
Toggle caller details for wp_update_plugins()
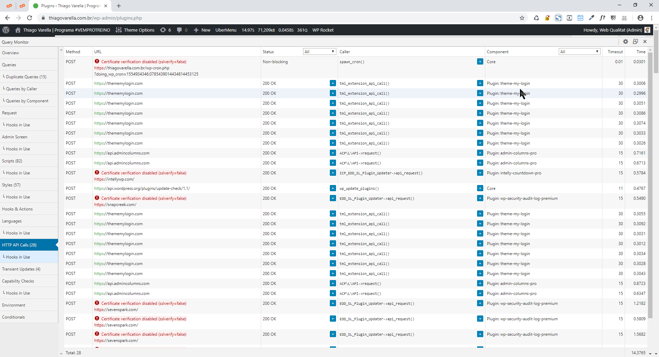pos(480,188)
